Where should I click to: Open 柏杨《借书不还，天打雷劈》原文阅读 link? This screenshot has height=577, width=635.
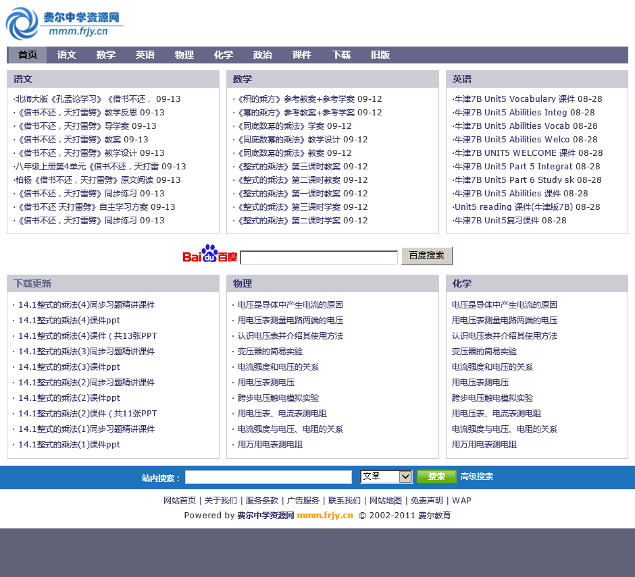[83, 180]
